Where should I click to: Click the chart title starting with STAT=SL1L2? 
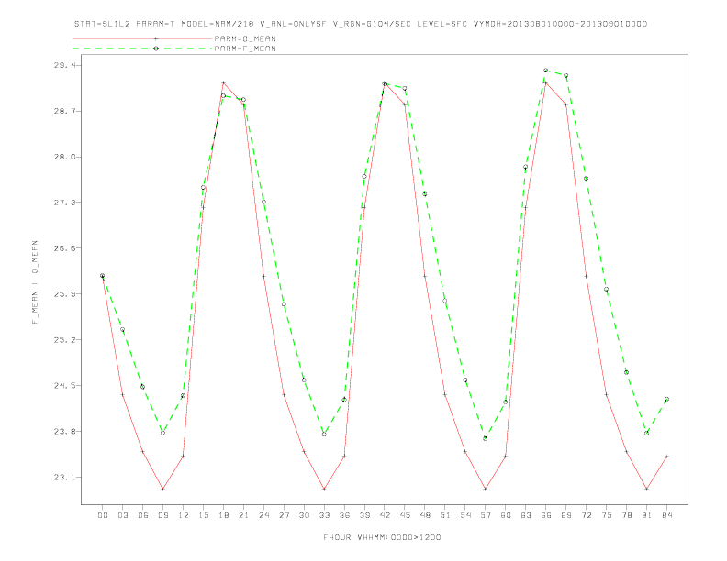[360, 24]
